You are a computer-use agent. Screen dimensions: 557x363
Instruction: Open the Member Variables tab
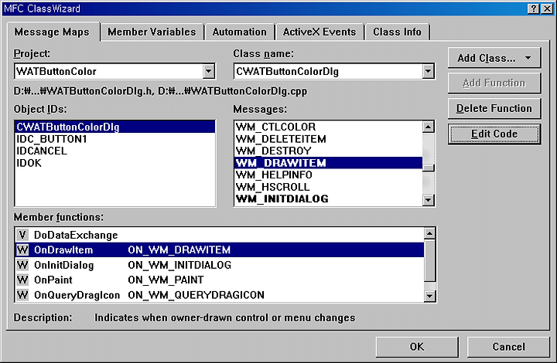(152, 32)
